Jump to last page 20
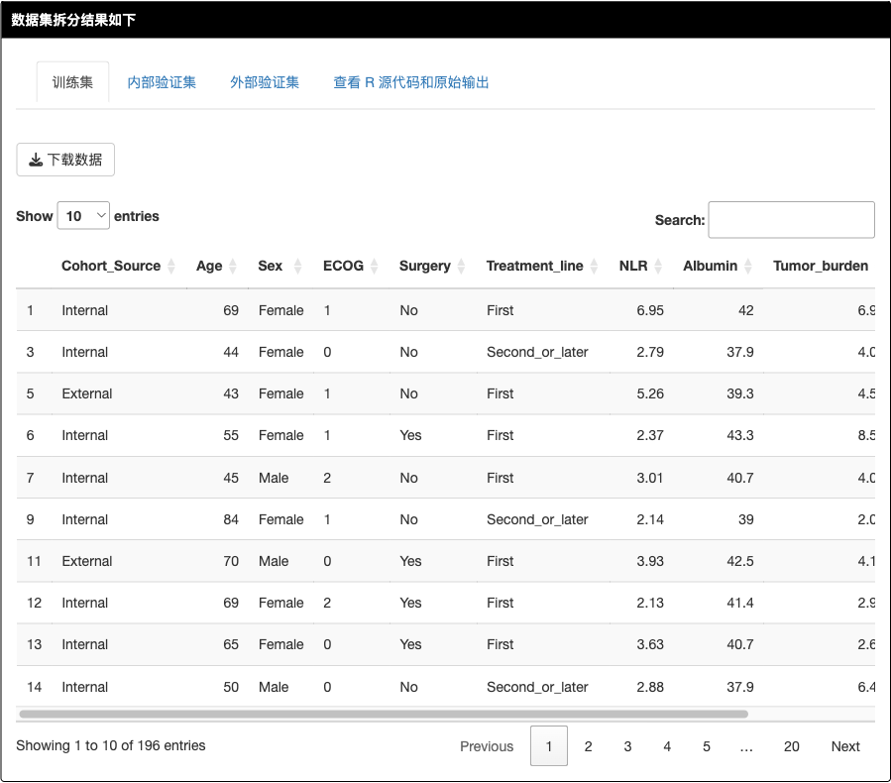The height and width of the screenshot is (783, 891). tap(792, 746)
